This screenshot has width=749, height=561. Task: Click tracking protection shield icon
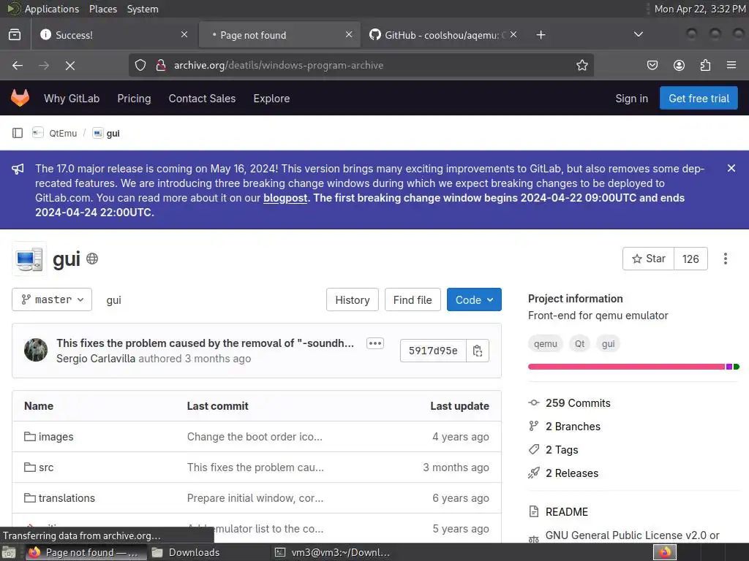(x=140, y=65)
